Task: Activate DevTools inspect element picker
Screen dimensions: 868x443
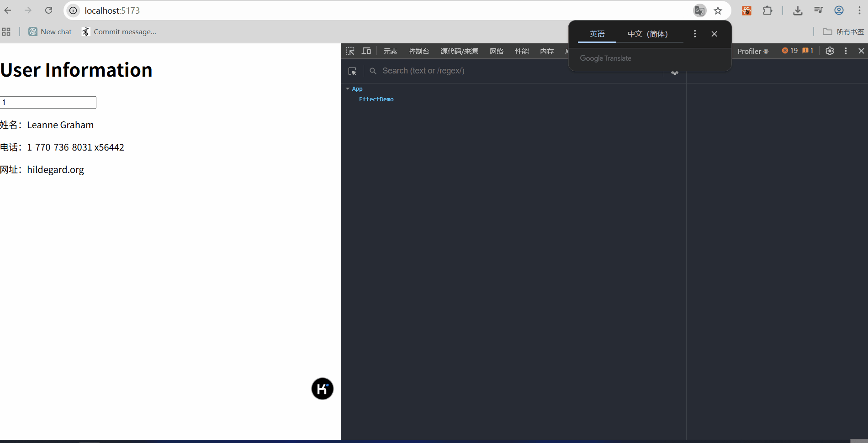Action: [x=350, y=51]
